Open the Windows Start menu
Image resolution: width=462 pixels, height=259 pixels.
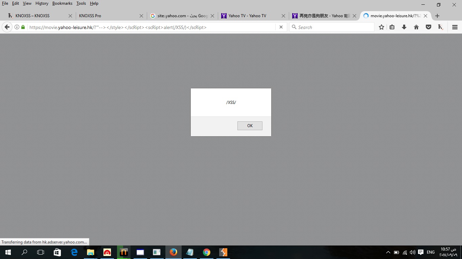point(8,252)
